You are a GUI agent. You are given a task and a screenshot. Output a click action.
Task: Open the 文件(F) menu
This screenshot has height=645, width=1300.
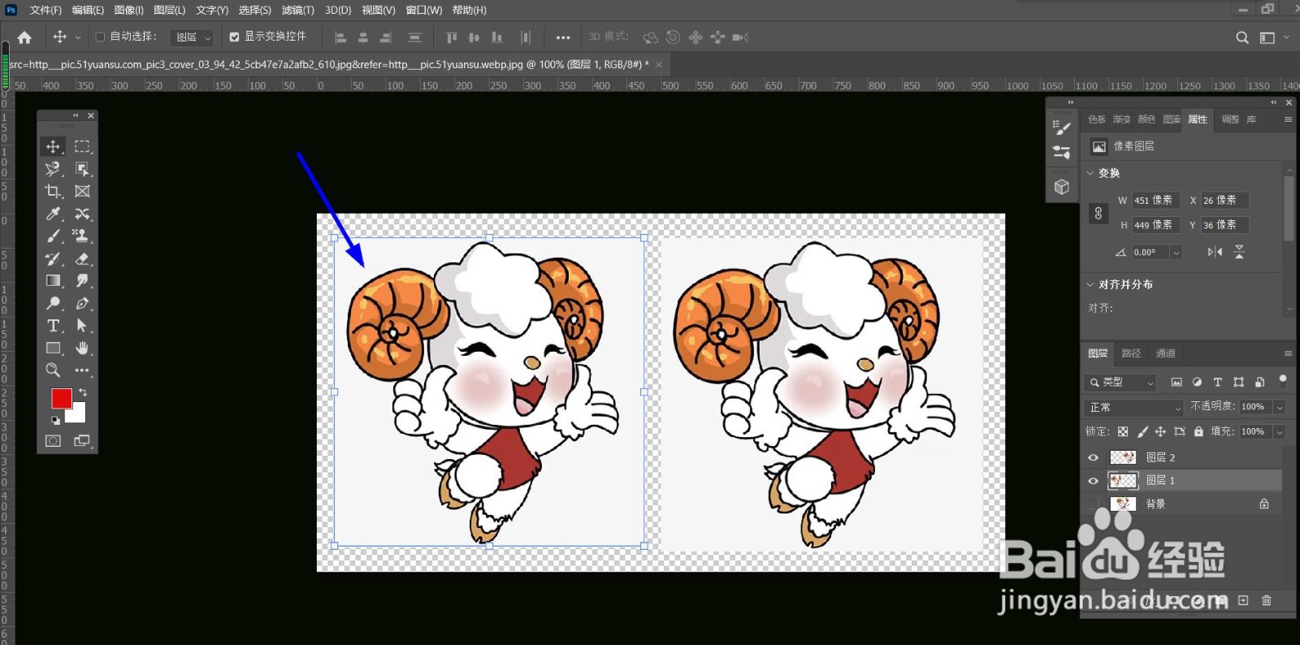tap(45, 10)
